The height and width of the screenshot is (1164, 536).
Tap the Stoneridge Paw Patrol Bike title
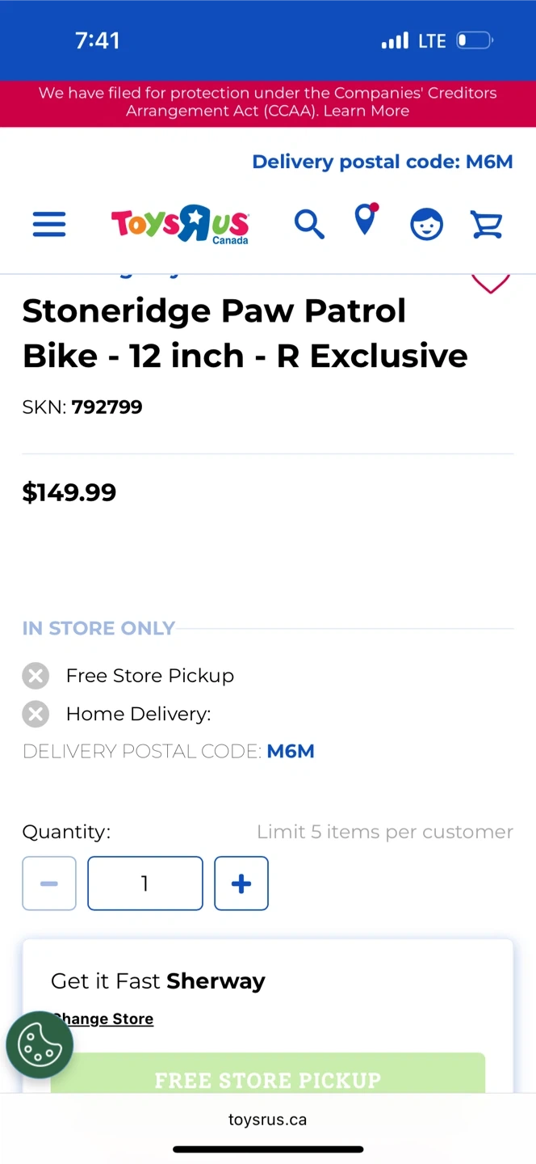point(245,333)
